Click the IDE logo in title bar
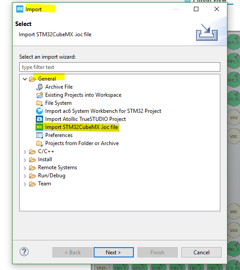Image resolution: width=240 pixels, height=270 pixels. pos(20,9)
